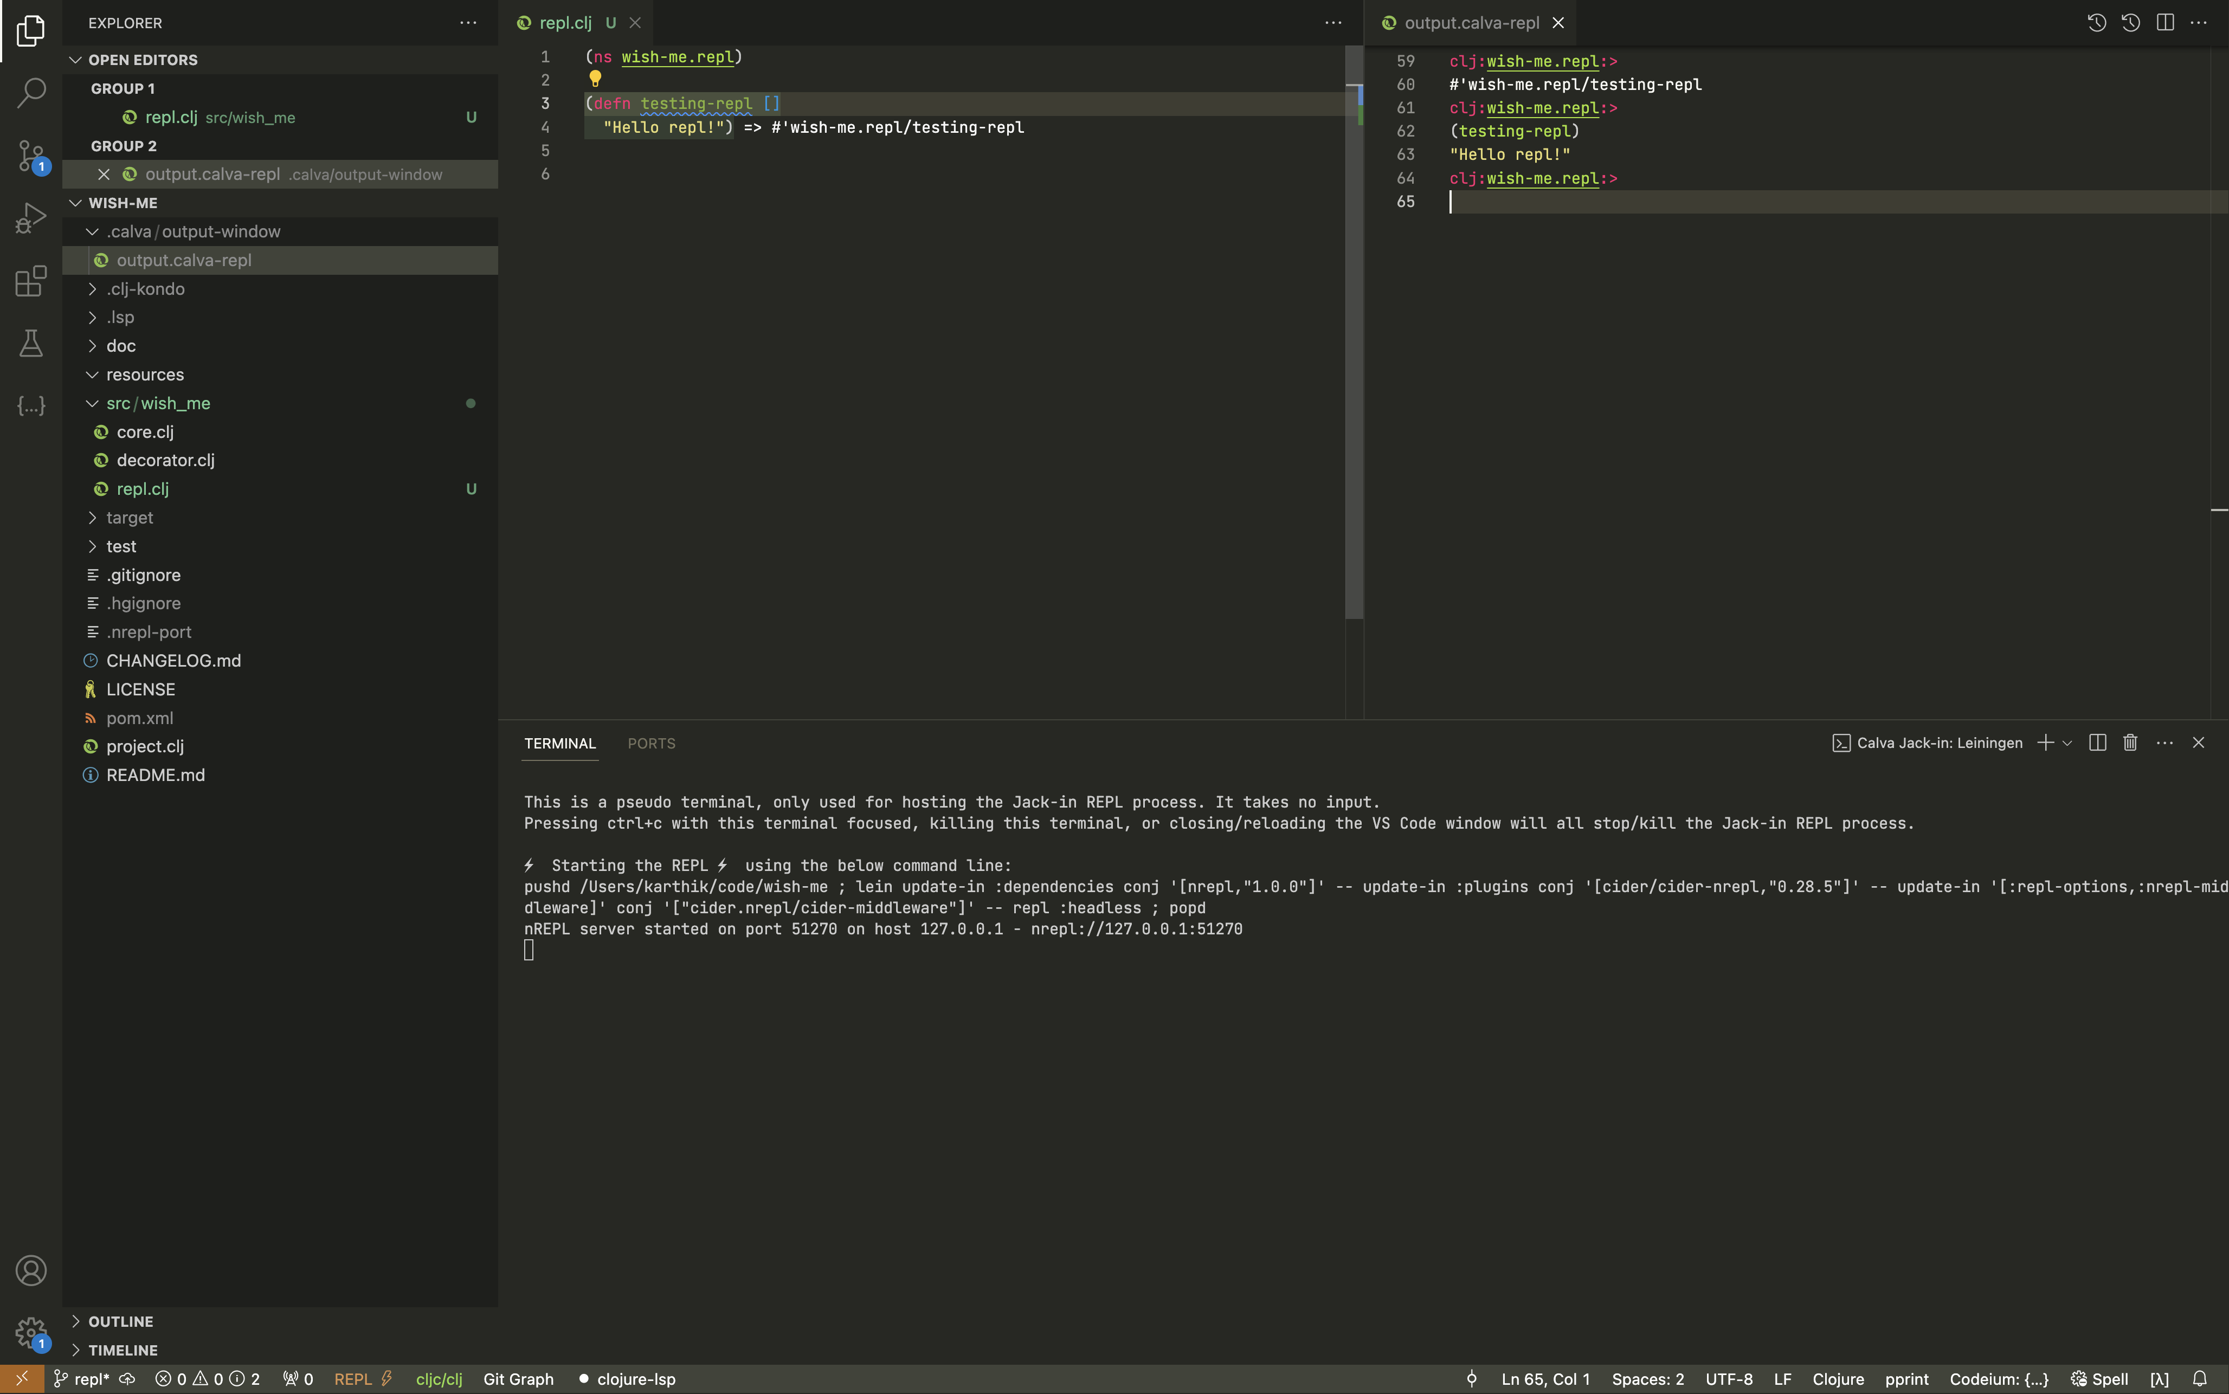This screenshot has height=1394, width=2229.
Task: Click the clojure-lsp status item
Action: coord(627,1379)
